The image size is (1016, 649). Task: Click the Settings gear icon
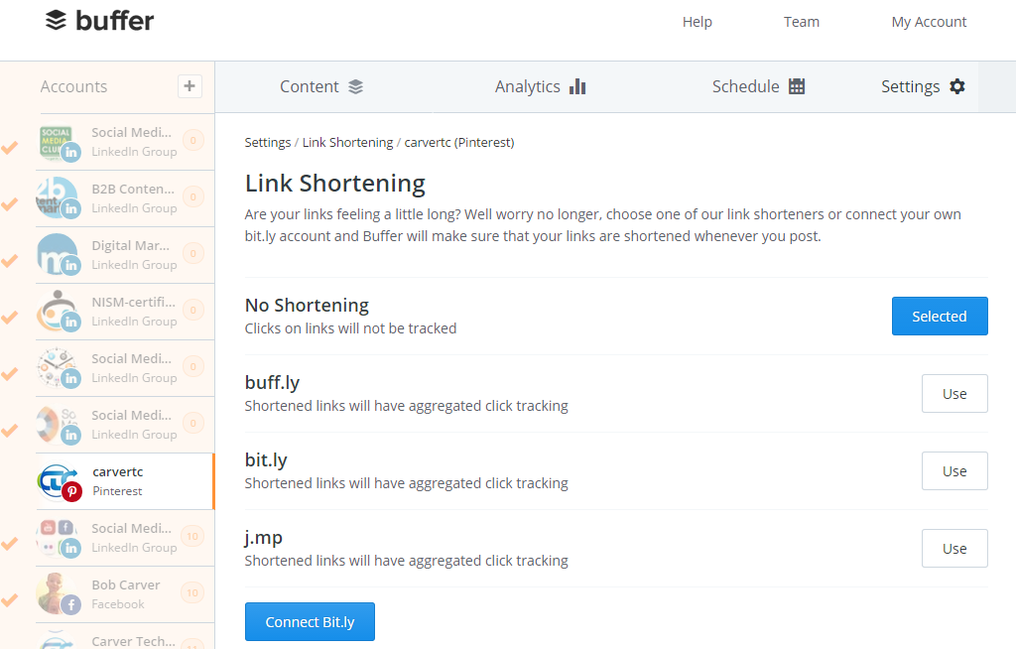coord(957,86)
